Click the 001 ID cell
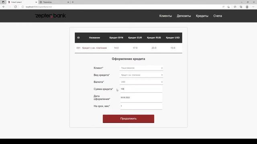Image resolution: width=257 pixels, height=144 pixels. point(78,48)
